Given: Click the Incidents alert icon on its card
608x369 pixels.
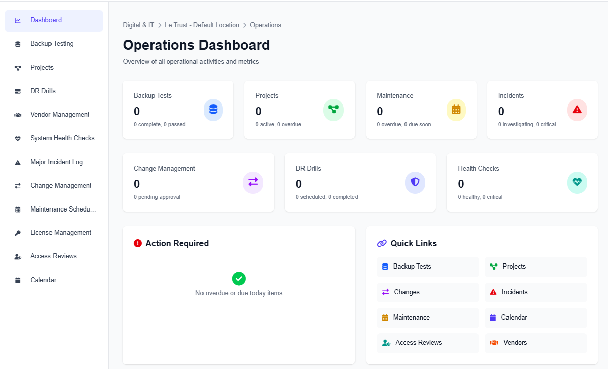Looking at the screenshot, I should pos(577,110).
